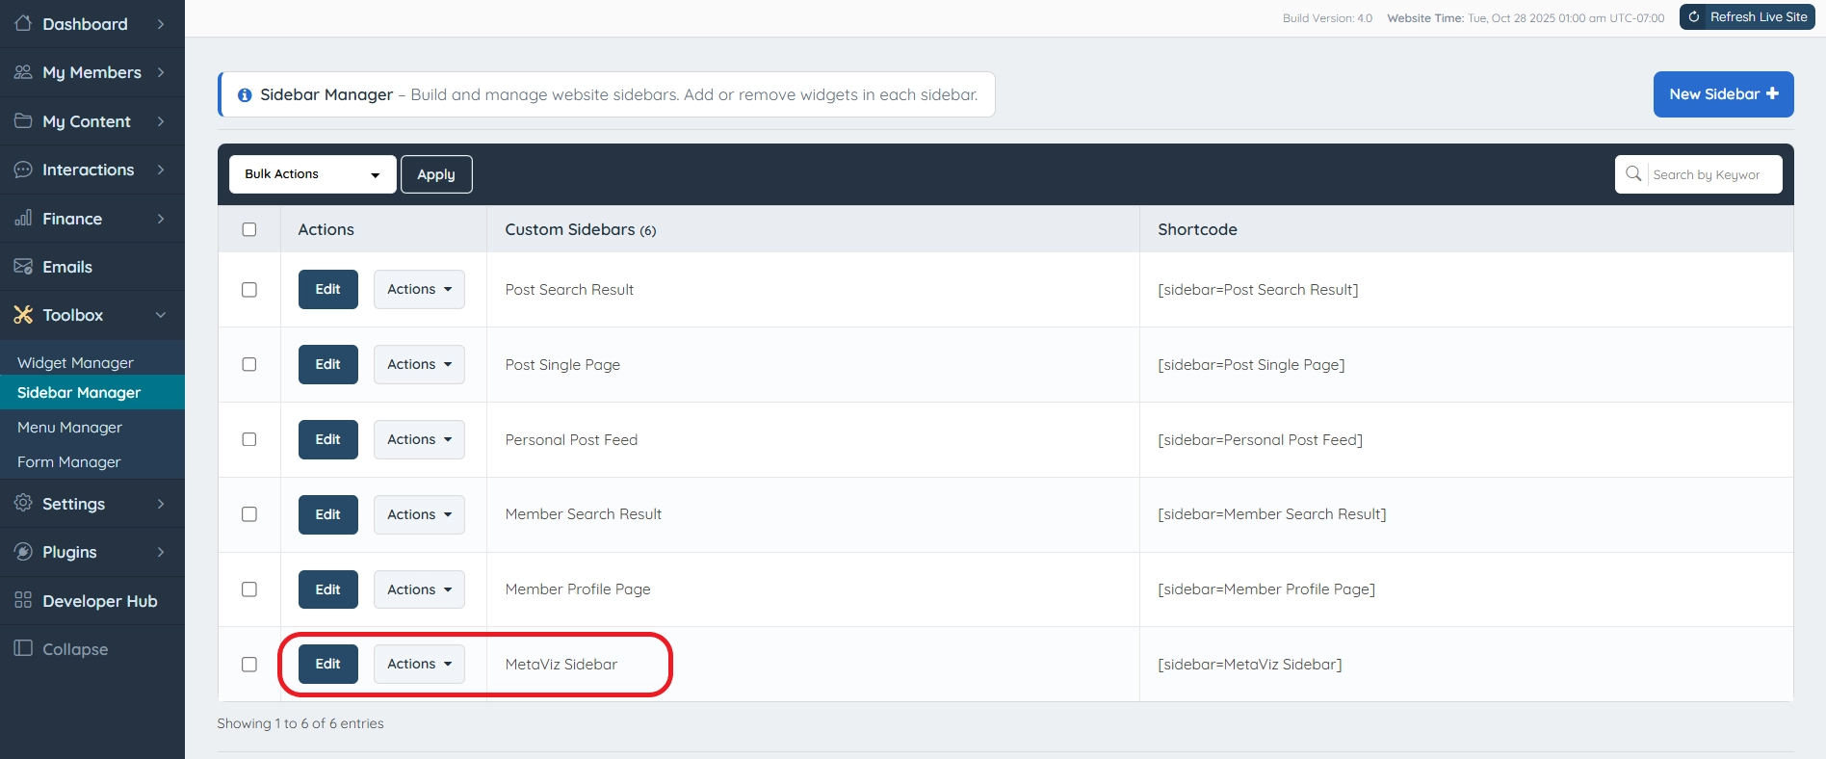Edit the Post Single Page sidebar
This screenshot has width=1826, height=759.
point(328,364)
